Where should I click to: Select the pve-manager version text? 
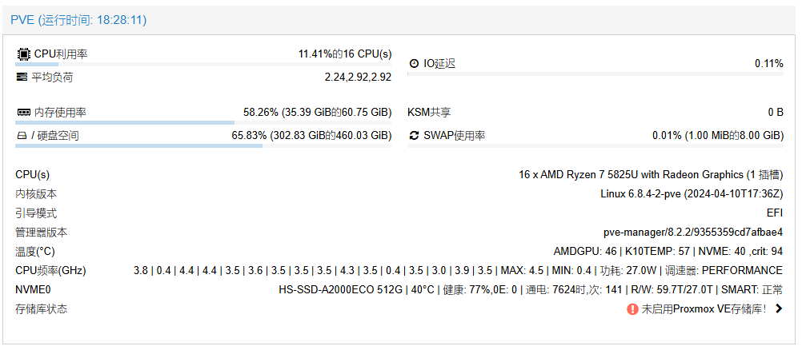tap(692, 232)
